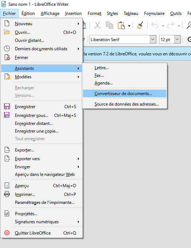Open the Redo history dropdown arrow
This screenshot has width=191, height=248.
pos(179,26)
